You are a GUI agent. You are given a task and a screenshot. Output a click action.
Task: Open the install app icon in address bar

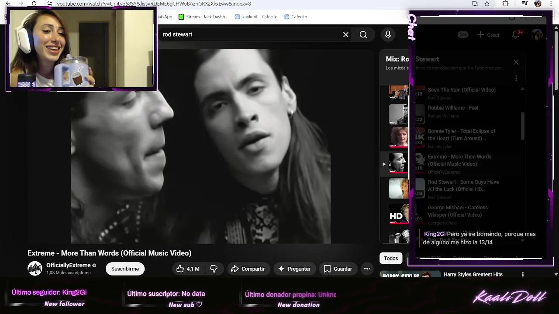tap(475, 3)
